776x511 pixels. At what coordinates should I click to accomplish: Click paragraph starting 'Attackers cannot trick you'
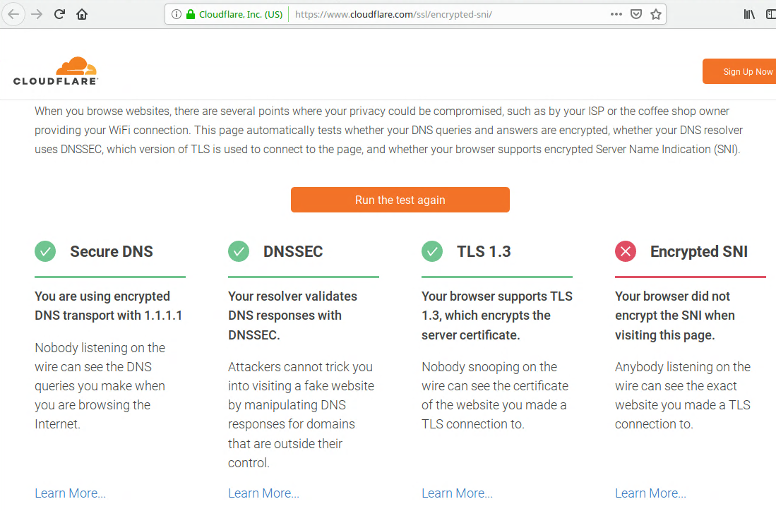click(302, 414)
